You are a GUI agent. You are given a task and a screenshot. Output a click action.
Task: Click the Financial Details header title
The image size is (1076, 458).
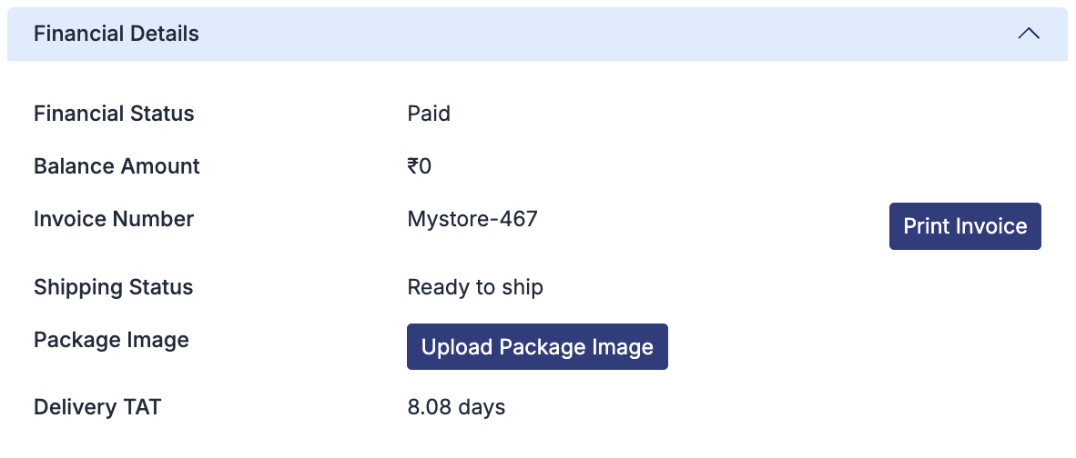click(117, 34)
